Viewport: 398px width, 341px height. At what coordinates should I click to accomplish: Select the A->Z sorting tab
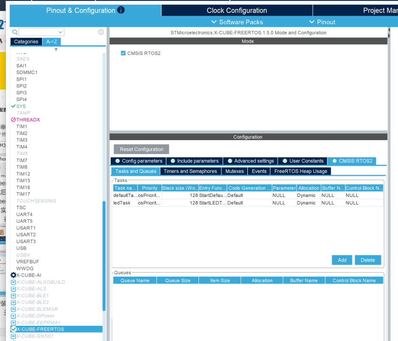[x=52, y=42]
